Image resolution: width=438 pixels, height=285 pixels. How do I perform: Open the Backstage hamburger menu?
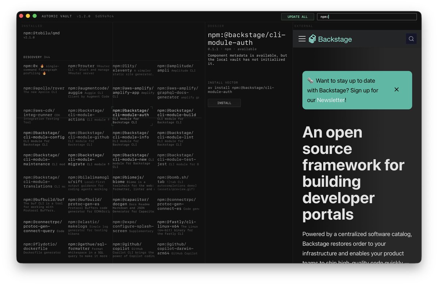click(302, 39)
